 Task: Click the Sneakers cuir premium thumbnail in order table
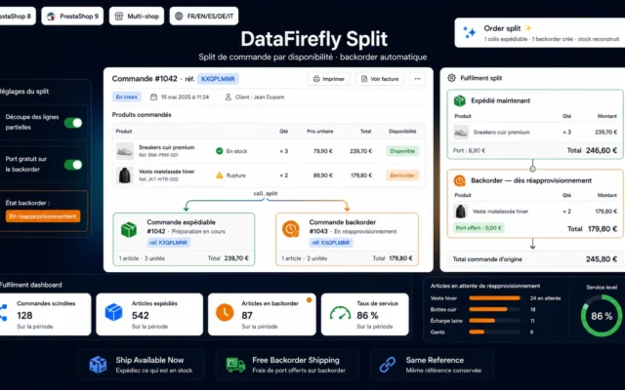(125, 151)
